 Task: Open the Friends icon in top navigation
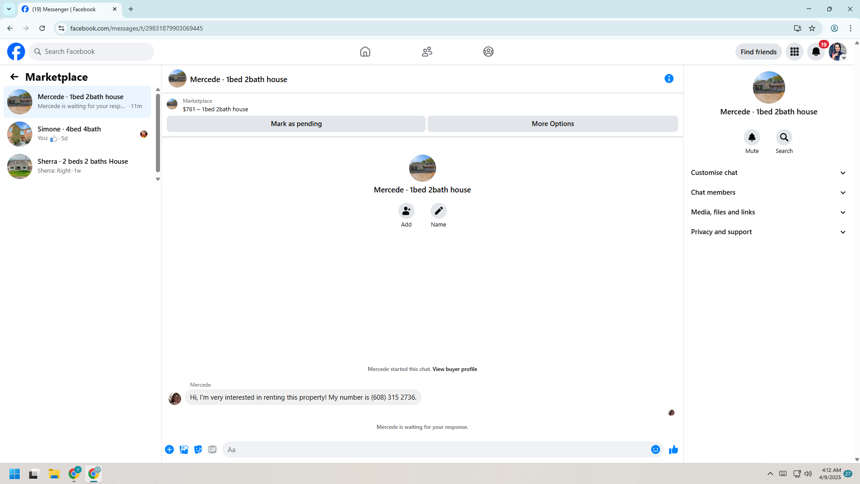click(x=427, y=52)
